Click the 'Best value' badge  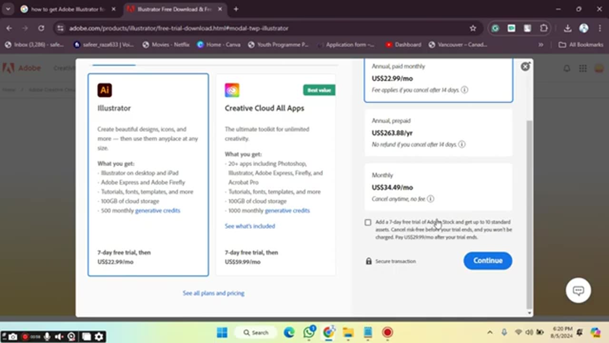coord(319,90)
